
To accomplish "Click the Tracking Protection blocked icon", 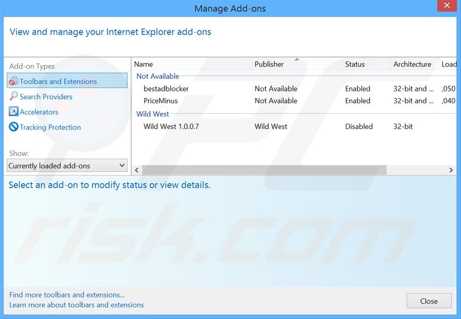I will pos(13,127).
